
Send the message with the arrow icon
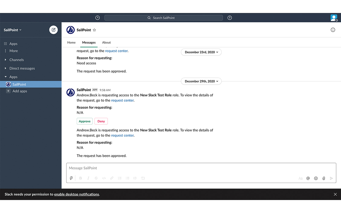click(331, 179)
